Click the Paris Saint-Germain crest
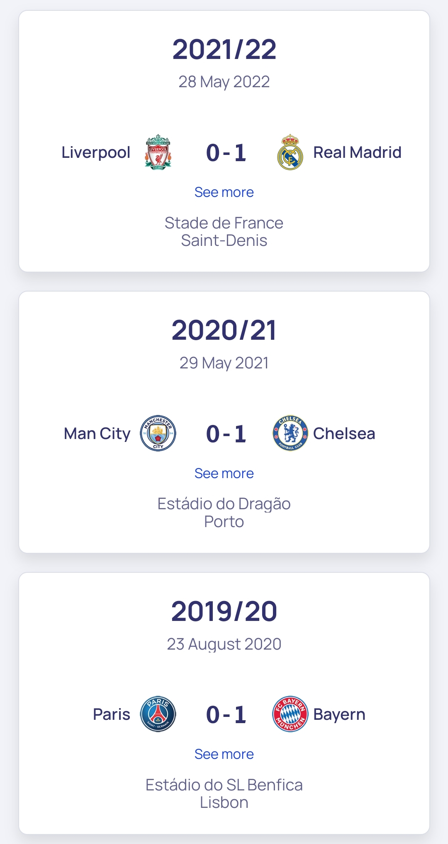Screen dimensions: 448x844 (x=158, y=714)
